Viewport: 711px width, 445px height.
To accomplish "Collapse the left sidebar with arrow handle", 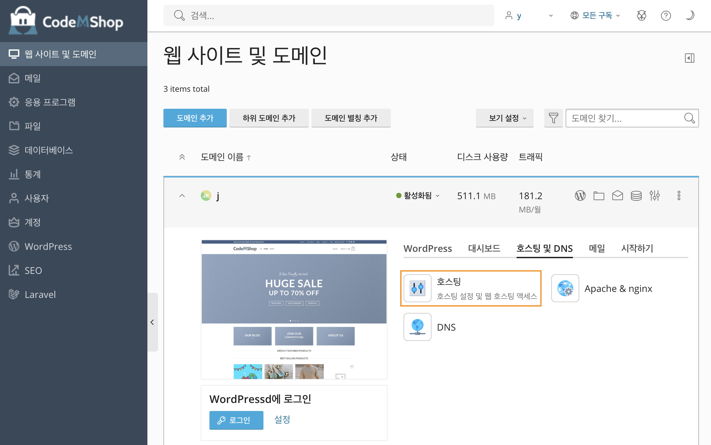I will point(152,322).
